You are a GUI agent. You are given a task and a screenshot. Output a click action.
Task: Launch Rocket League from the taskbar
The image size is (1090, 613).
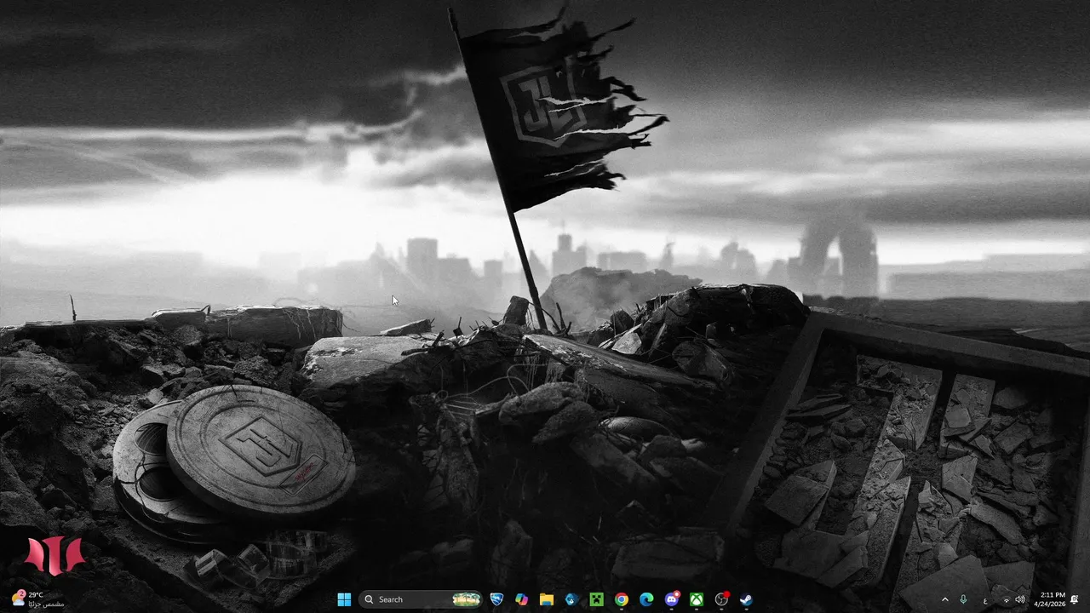(x=496, y=599)
